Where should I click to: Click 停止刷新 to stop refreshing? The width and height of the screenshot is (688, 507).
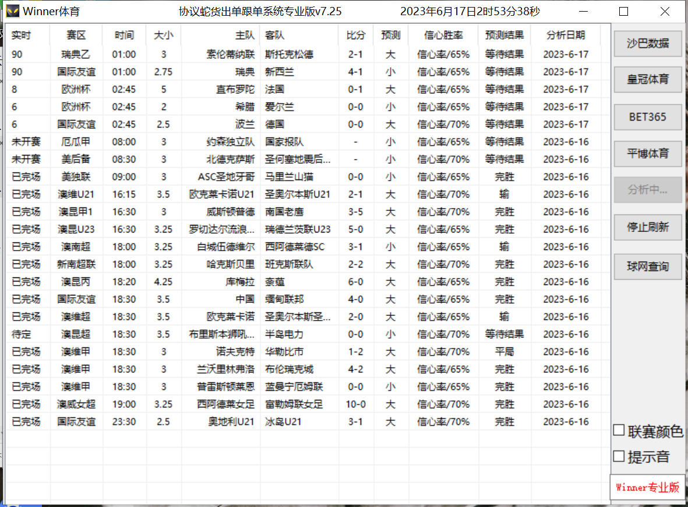[x=648, y=227]
